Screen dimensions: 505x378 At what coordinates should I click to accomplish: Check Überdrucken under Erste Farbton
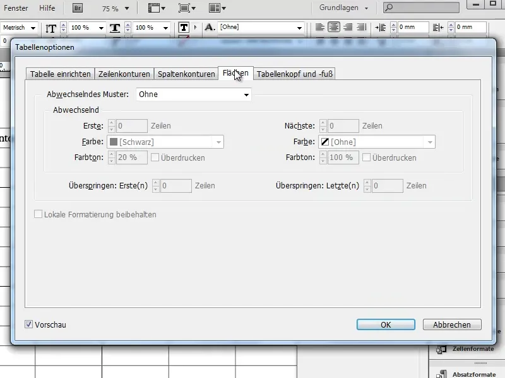155,157
